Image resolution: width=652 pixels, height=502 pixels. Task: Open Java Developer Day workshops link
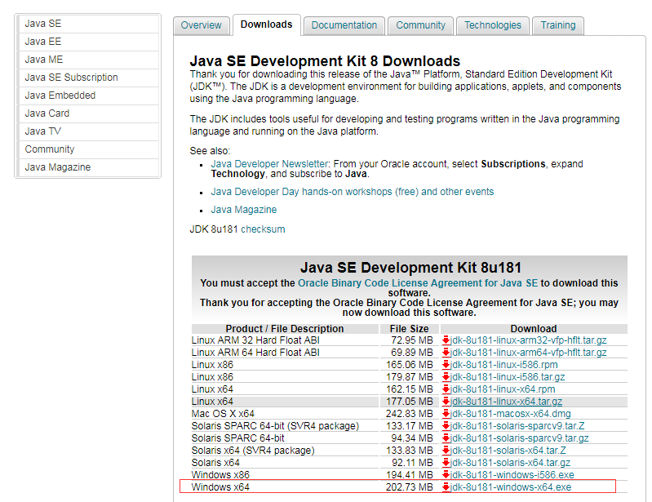tap(353, 192)
